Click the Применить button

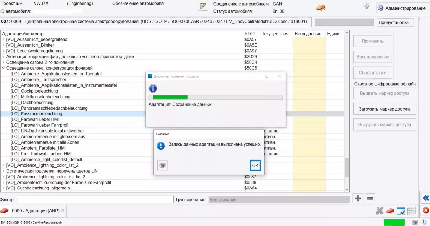(373, 41)
